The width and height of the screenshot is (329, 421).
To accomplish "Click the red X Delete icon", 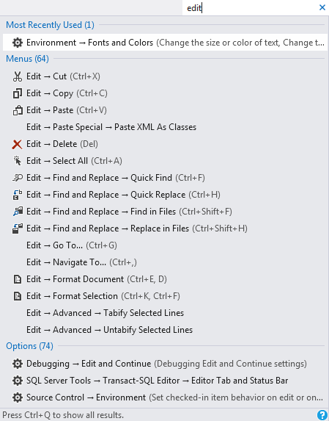I will point(18,144).
